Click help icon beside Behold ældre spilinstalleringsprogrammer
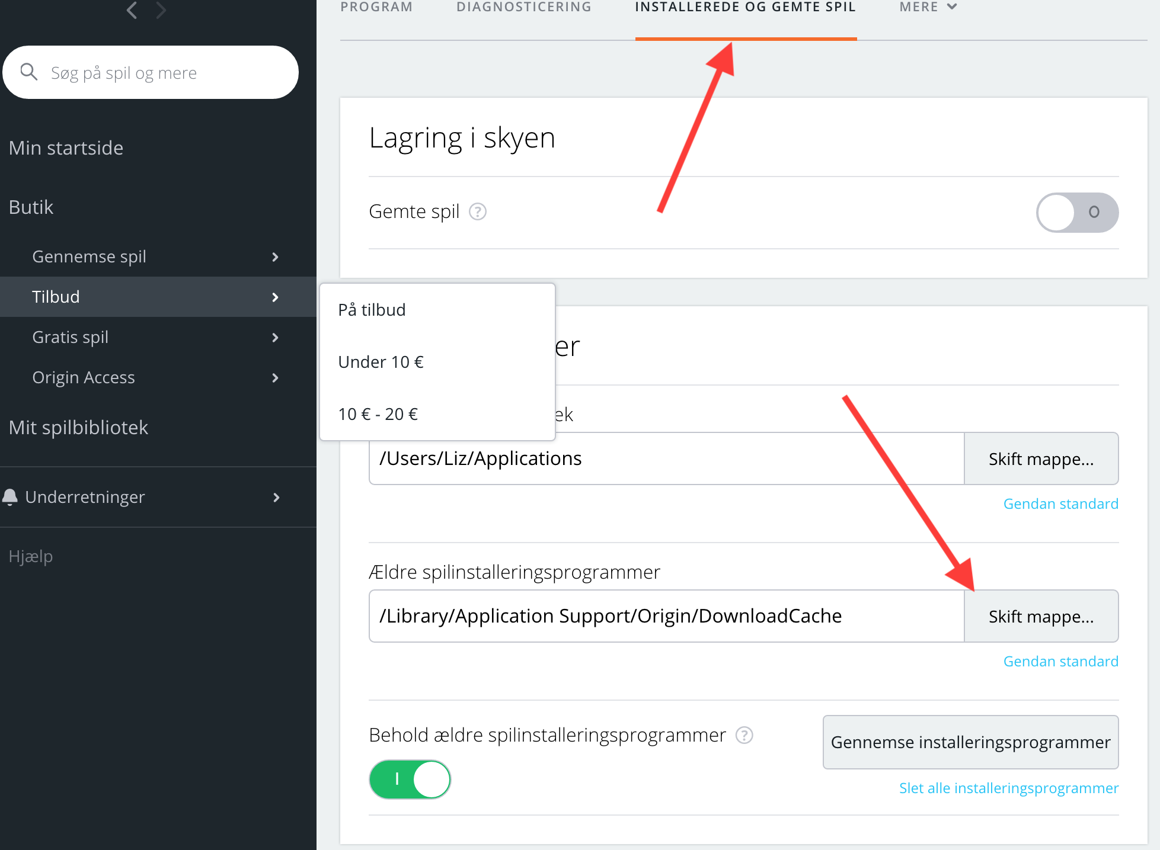The image size is (1160, 850). 744,735
